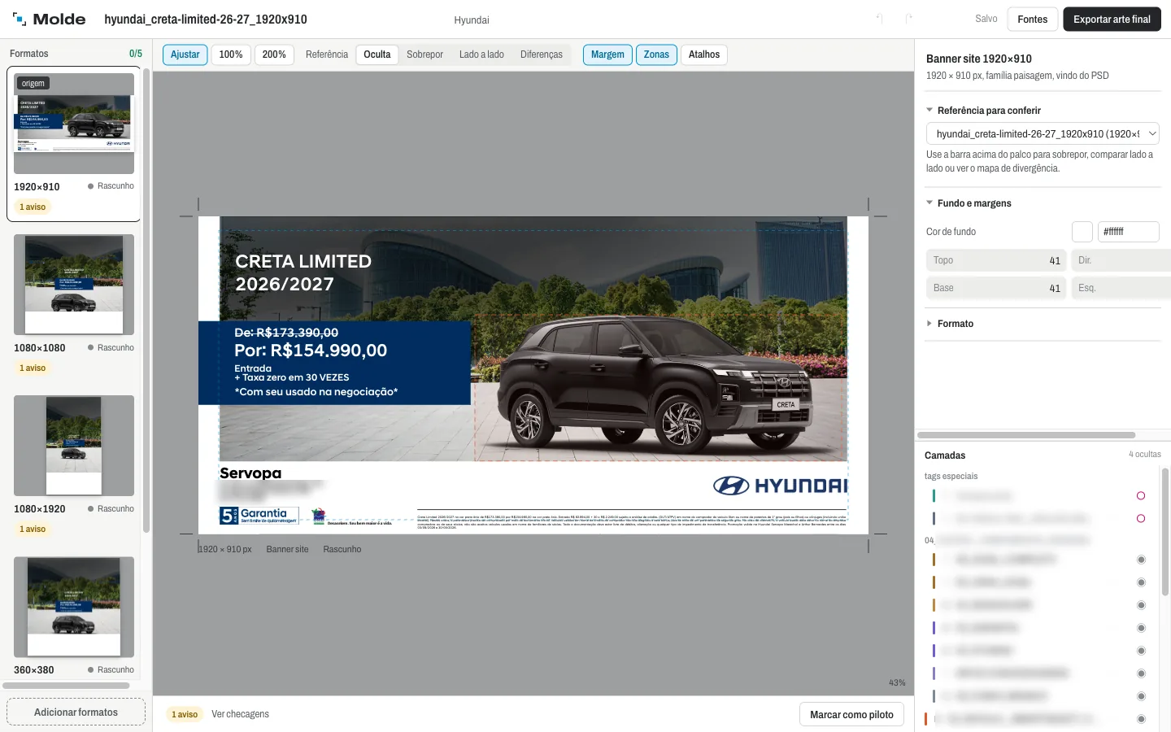1171x732 pixels.
Task: Open the background color swatch
Action: pyautogui.click(x=1082, y=232)
